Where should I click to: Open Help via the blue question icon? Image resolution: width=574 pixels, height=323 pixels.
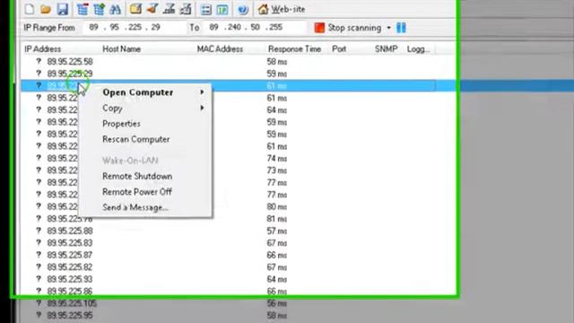pos(243,10)
